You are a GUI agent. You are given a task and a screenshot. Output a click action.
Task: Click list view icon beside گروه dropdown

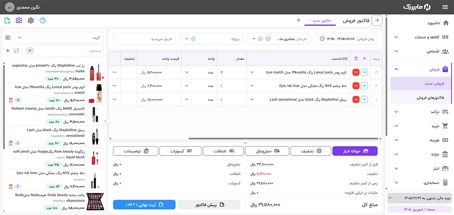point(8,38)
